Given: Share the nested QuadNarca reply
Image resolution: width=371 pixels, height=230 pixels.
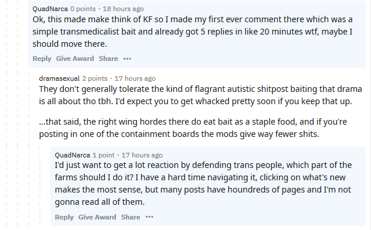Looking at the screenshot, I should tap(131, 217).
